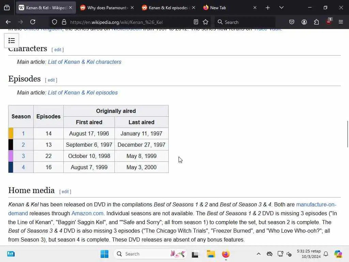Screen dimensions: 349x262
Task: Click the site security padlock icon
Action: (64, 22)
